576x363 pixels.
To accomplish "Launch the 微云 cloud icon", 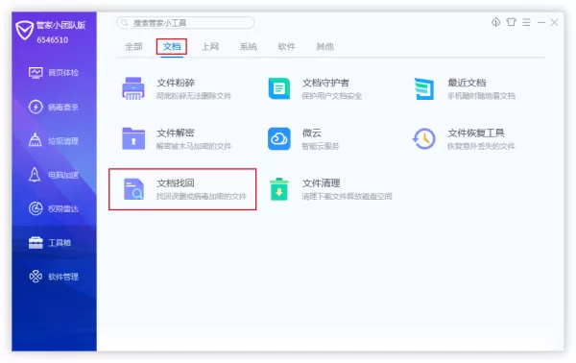I will pyautogui.click(x=279, y=138).
